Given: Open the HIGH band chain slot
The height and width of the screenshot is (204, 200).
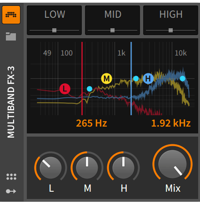Looking at the screenshot, I should coord(170,20).
